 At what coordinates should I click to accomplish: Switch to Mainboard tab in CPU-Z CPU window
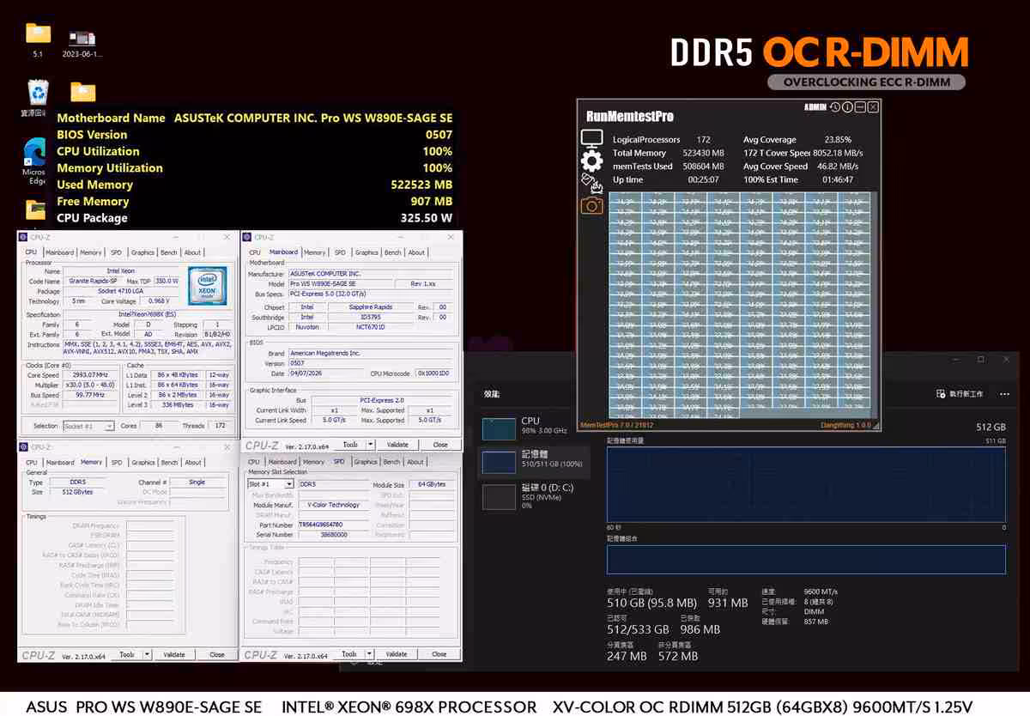pos(59,252)
